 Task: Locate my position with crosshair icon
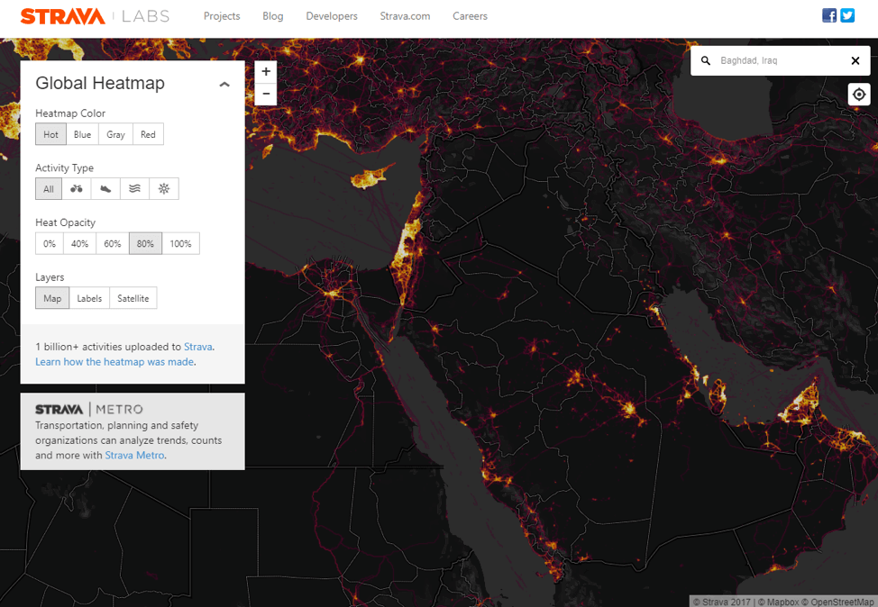[x=859, y=95]
